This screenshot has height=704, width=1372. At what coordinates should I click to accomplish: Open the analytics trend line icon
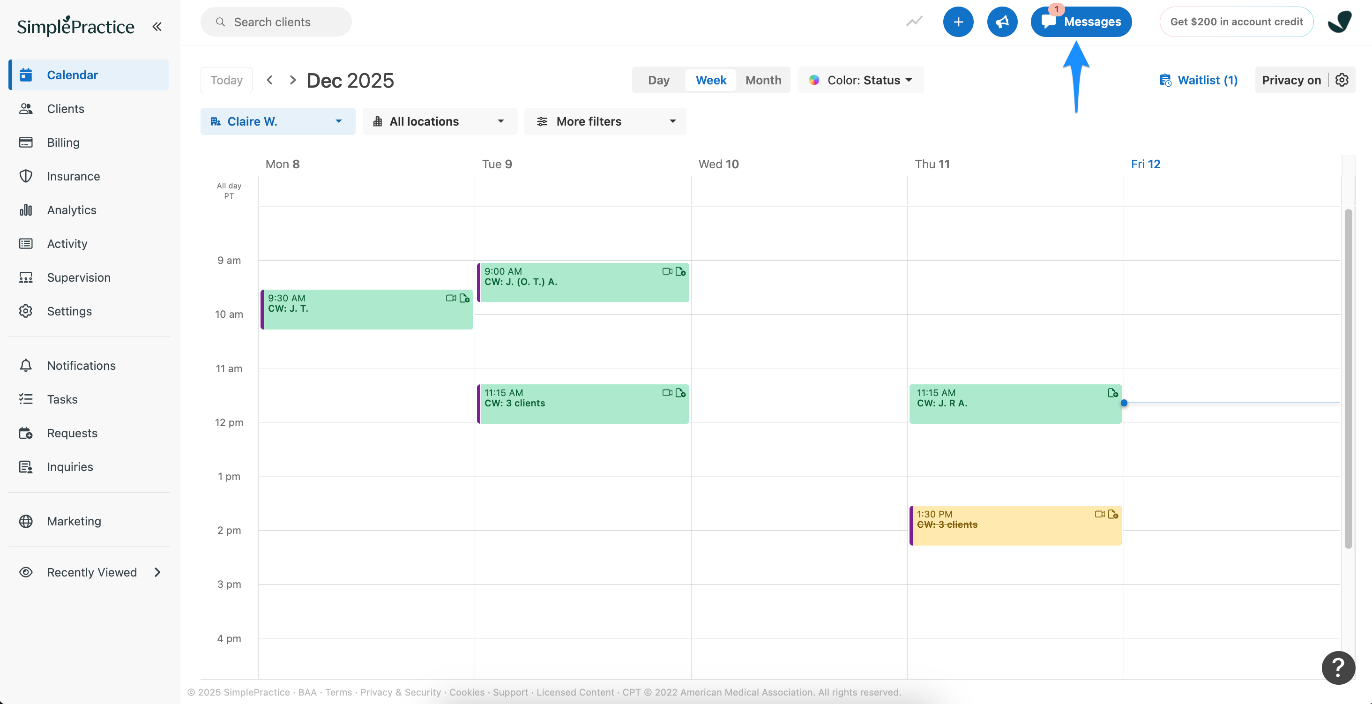[x=914, y=21]
